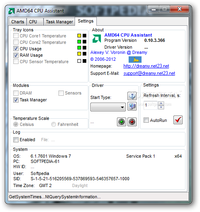Click the driver install computer icon
The image size is (200, 212).
[x=132, y=107]
